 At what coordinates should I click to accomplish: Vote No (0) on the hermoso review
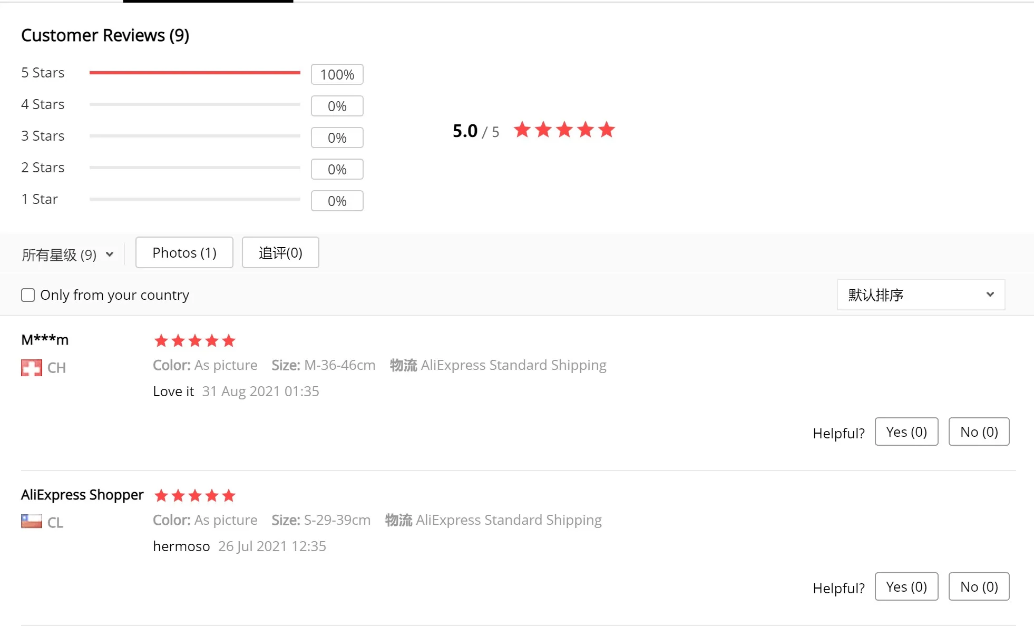[x=979, y=586]
